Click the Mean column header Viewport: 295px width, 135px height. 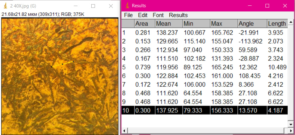coord(169,23)
